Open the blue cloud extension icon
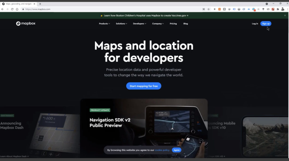Image resolution: width=289 pixels, height=161 pixels. tap(249, 9)
